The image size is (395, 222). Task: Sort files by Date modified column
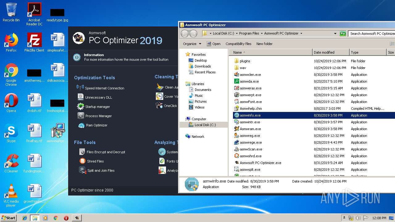(331, 52)
